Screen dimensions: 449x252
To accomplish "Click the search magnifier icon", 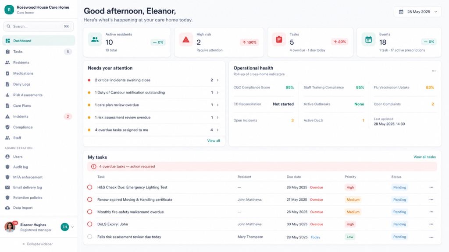I will pyautogui.click(x=9, y=26).
